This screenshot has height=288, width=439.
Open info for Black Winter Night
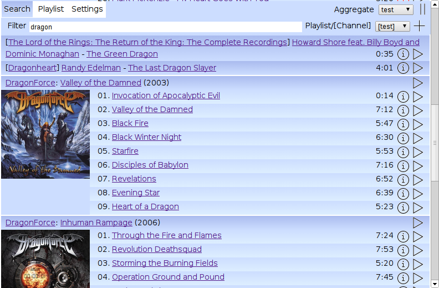403,138
